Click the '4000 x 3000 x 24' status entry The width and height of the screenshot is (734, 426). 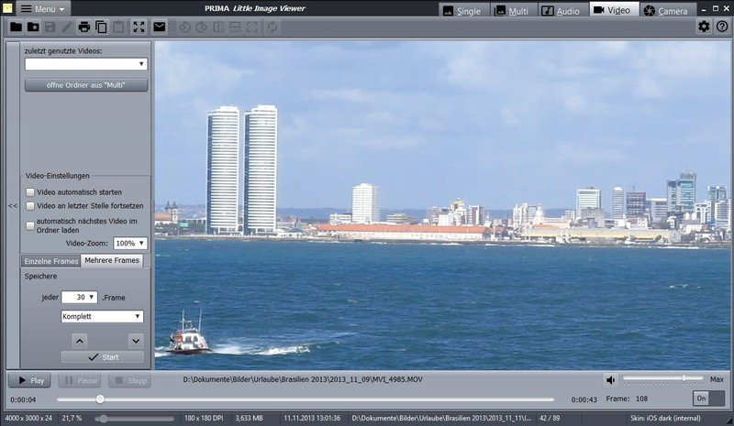pyautogui.click(x=29, y=418)
